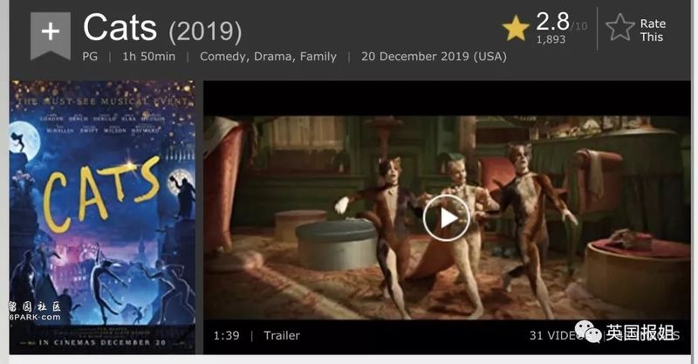Click the gold star rating icon

516,29
